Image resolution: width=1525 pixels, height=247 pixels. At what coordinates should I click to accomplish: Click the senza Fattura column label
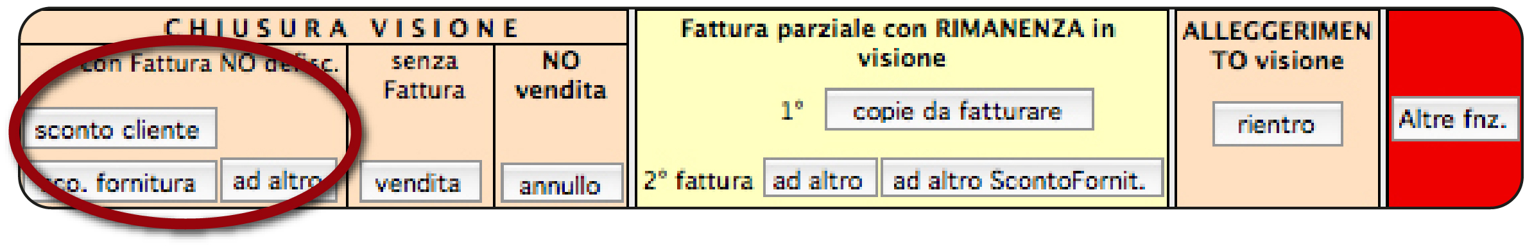click(x=424, y=76)
